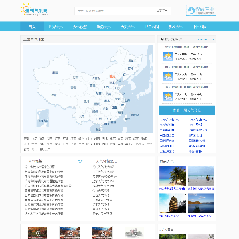Click the search button in the search bar
Screen dimensions: 239x239
click(162, 11)
